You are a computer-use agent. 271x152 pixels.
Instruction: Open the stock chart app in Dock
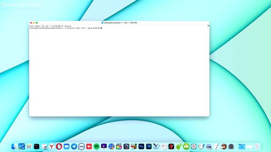click(x=22, y=147)
